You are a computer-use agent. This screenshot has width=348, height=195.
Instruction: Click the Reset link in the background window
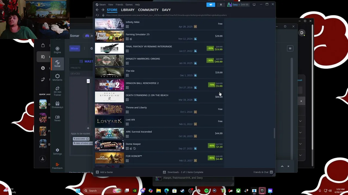pyautogui.click(x=300, y=80)
